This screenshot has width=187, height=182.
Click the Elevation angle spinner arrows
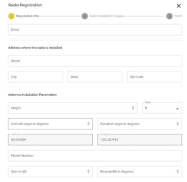click(x=178, y=124)
